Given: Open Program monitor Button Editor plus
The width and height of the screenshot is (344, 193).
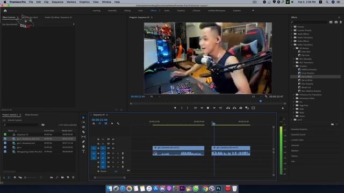Looking at the screenshot, I should 283,108.
